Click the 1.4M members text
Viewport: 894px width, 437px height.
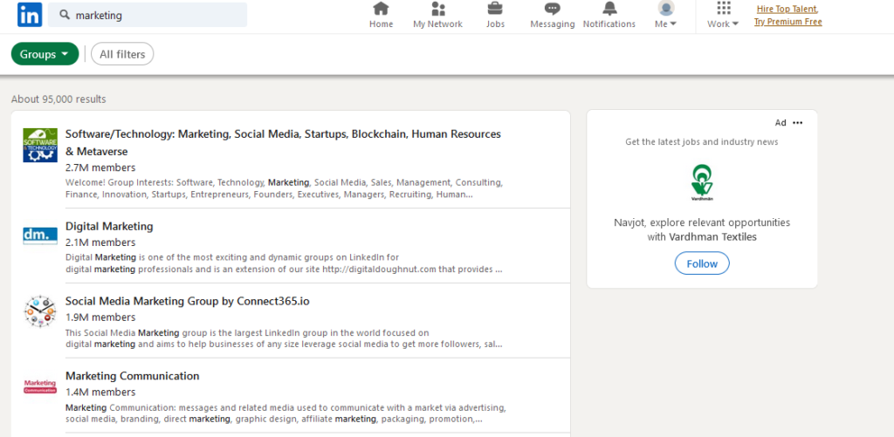(x=100, y=392)
